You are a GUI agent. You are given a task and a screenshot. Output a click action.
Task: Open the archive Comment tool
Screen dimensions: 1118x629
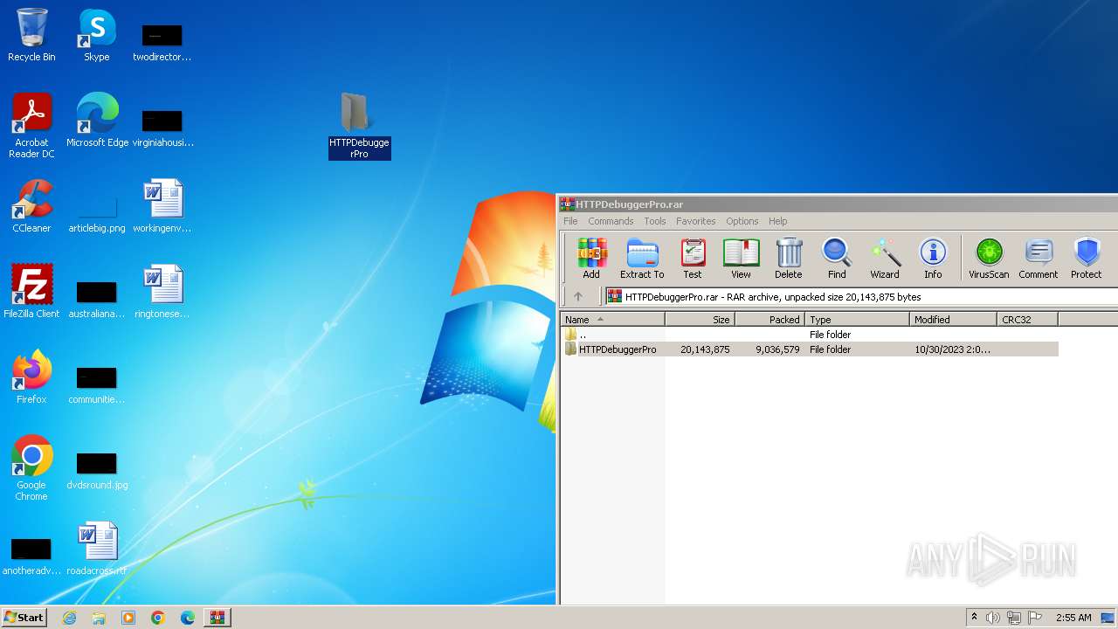1038,259
